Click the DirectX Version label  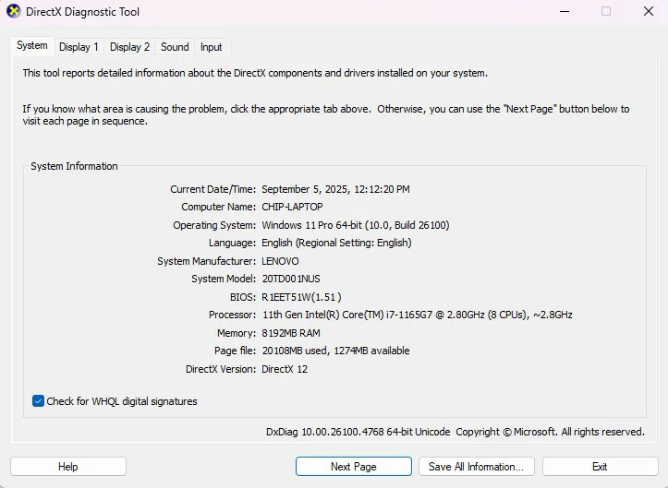tap(221, 369)
